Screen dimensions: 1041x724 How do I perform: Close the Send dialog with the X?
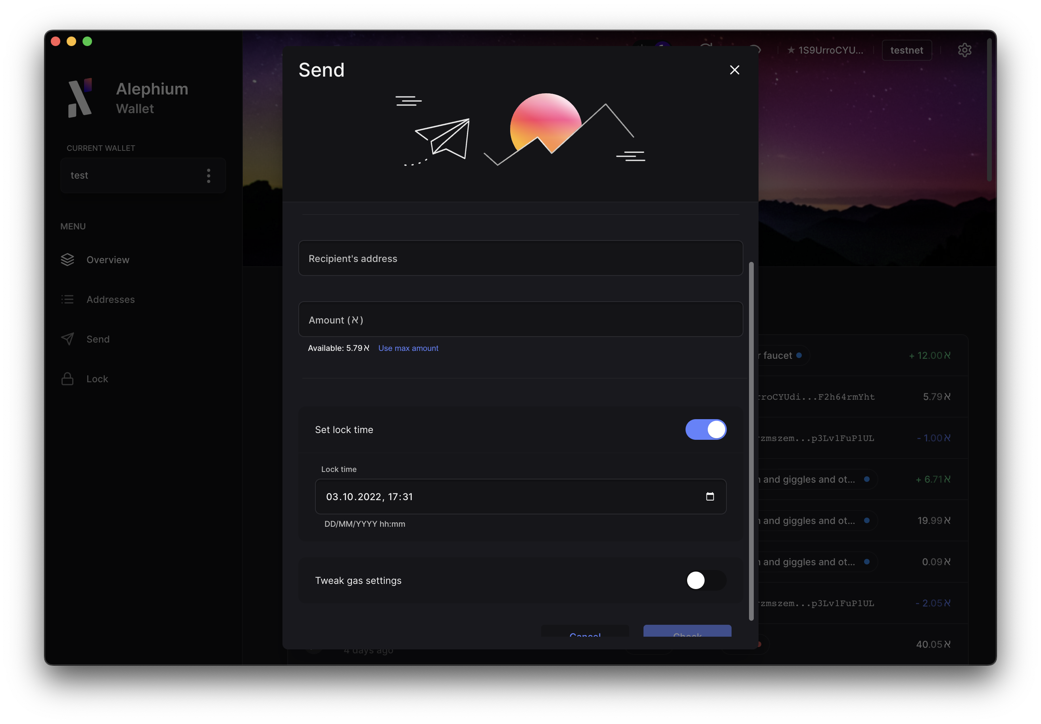coord(734,70)
